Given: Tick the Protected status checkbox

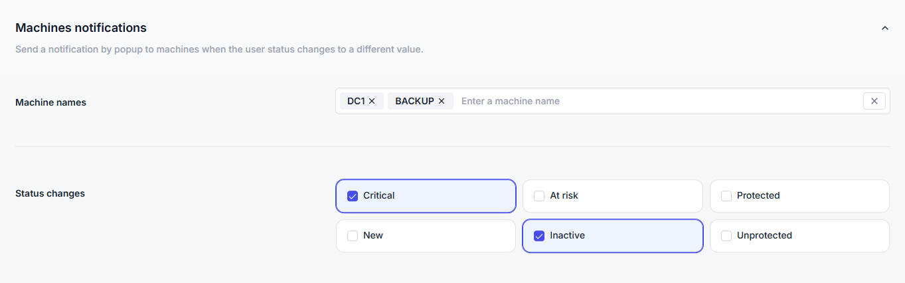Looking at the screenshot, I should [x=726, y=196].
